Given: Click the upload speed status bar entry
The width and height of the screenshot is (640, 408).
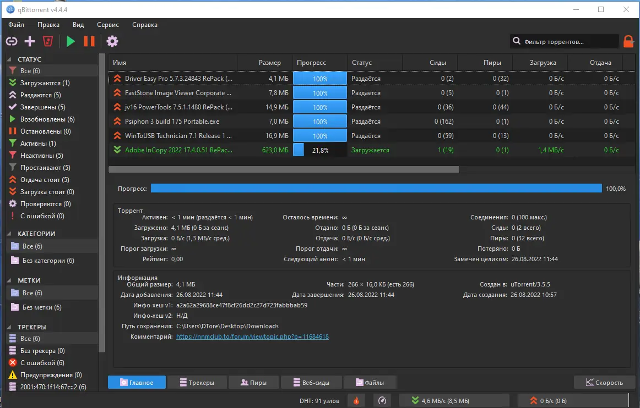Looking at the screenshot, I should point(573,401).
